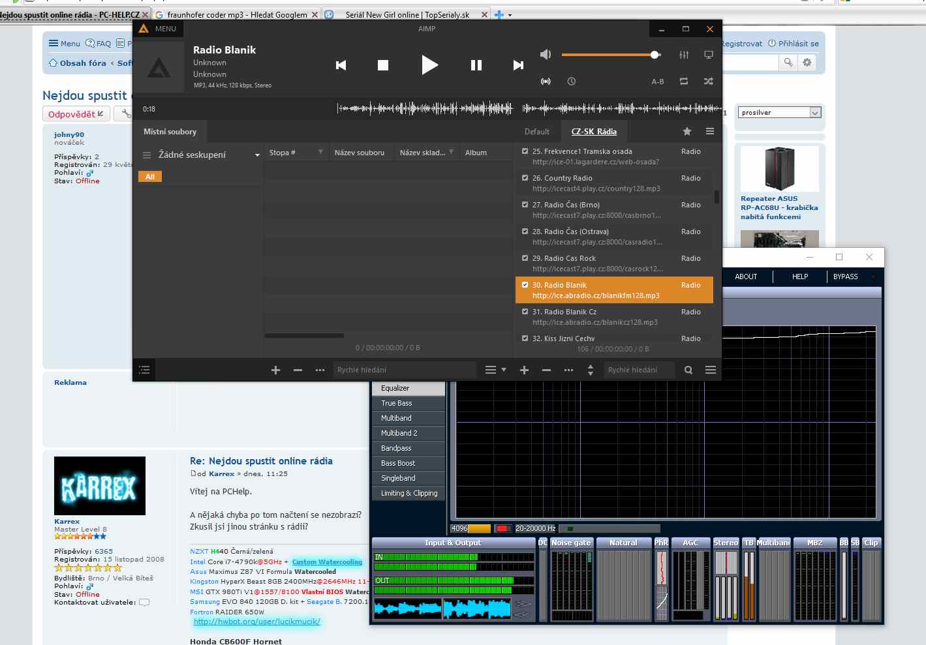The image size is (926, 645).
Task: Click the Název souboru column header
Action: point(360,153)
